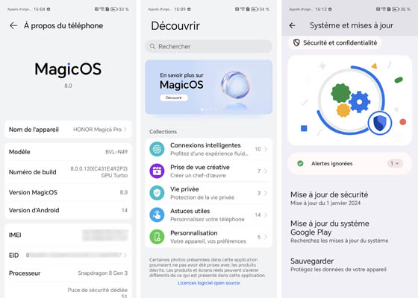Focus the Rechercher search field
The width and height of the screenshot is (418, 298).
coord(209,46)
